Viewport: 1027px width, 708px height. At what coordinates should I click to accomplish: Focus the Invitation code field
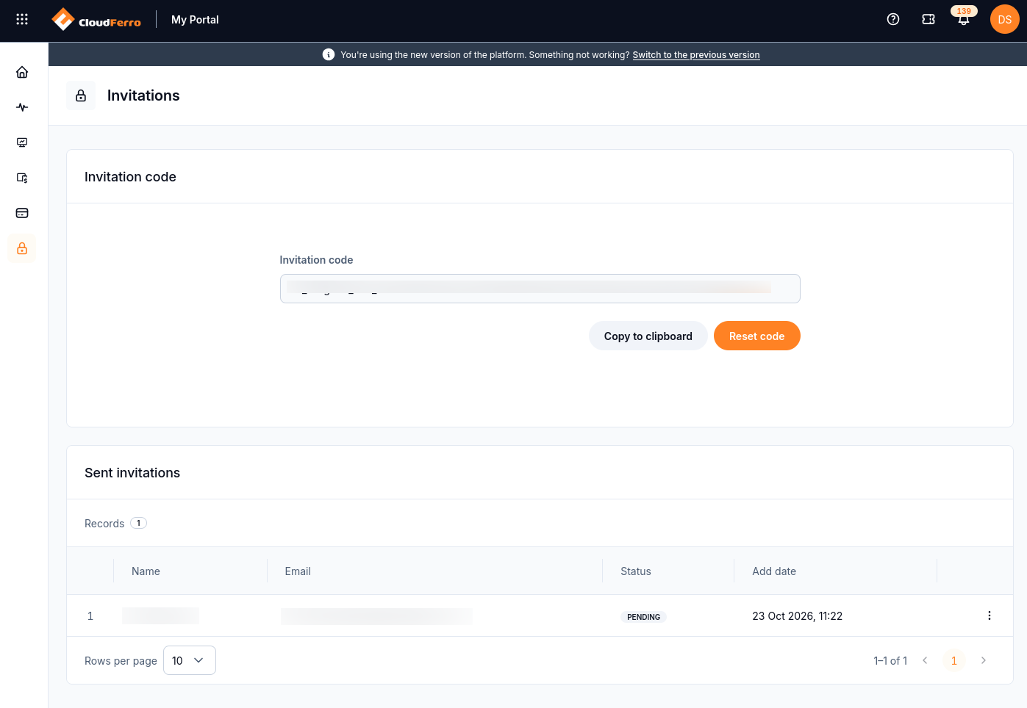point(540,289)
